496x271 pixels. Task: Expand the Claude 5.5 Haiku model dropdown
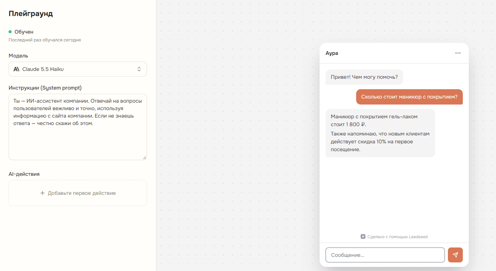point(78,69)
